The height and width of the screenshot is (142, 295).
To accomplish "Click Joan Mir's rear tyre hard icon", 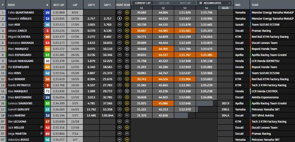I will pos(127,25).
